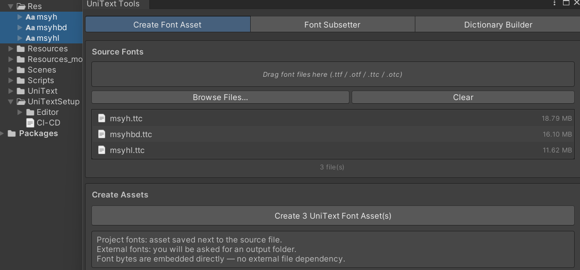
Task: Open the Font Subsetter tab
Action: point(332,24)
